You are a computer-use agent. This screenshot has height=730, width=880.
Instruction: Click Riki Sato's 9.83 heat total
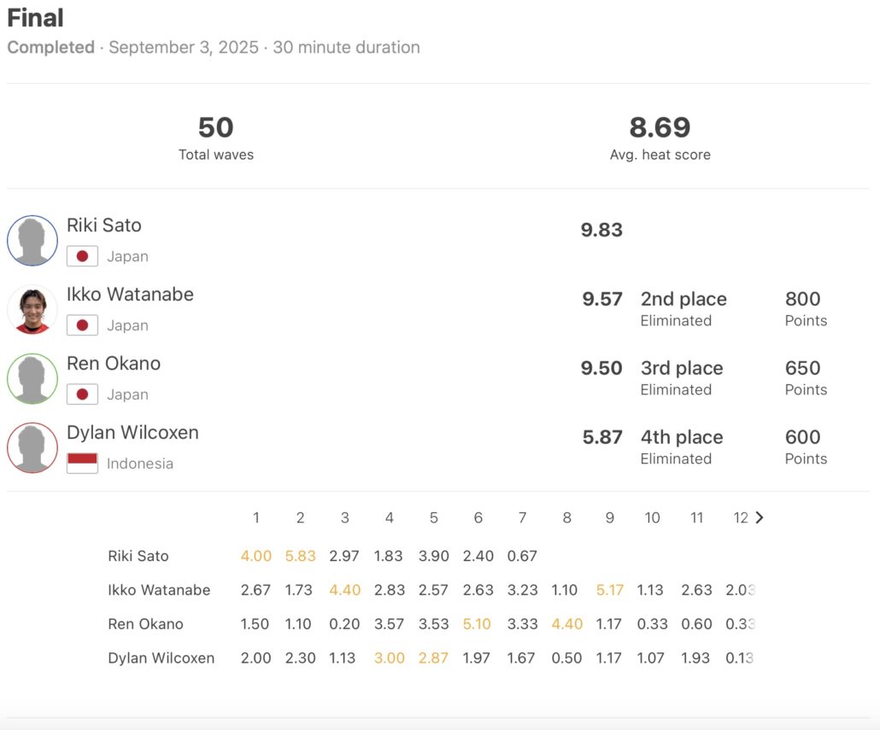click(601, 231)
